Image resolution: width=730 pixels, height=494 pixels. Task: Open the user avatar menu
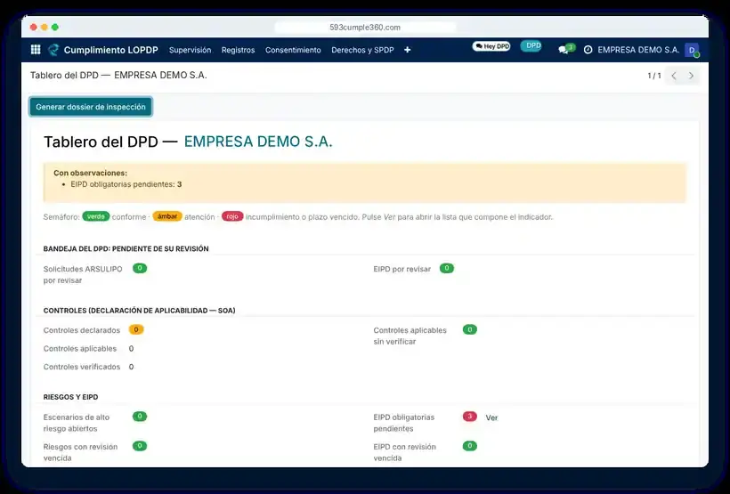click(x=692, y=50)
